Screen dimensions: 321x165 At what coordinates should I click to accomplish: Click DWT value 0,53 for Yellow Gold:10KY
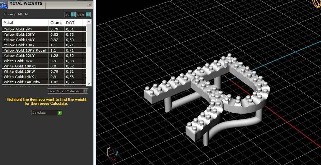pos(70,34)
